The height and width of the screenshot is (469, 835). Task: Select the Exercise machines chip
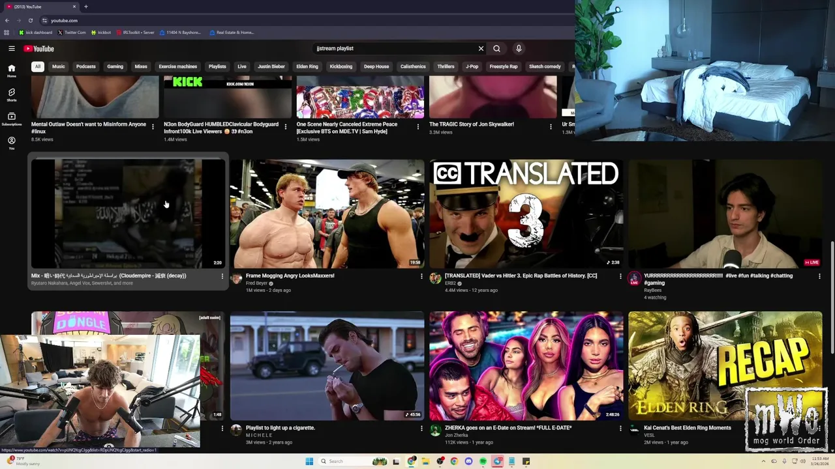[x=177, y=66]
